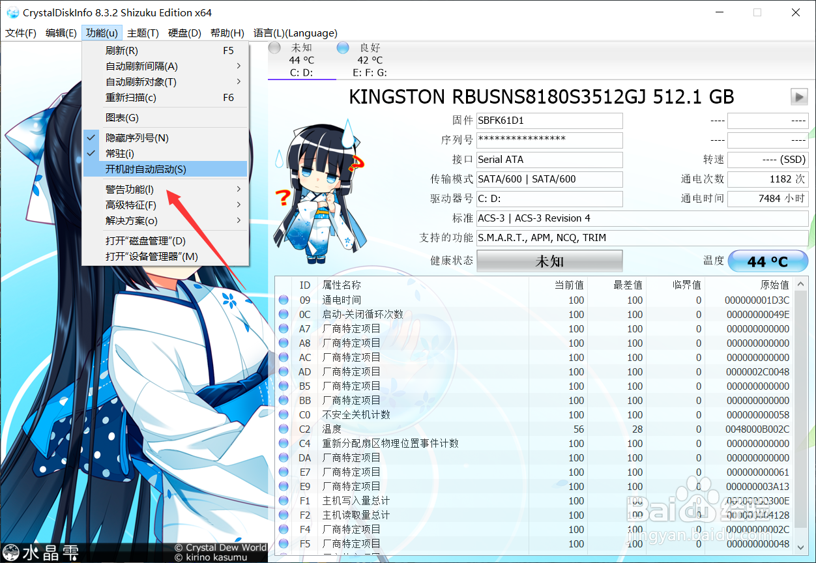The image size is (816, 563).
Task: Click status orb of attribute BB row
Action: [x=284, y=401]
